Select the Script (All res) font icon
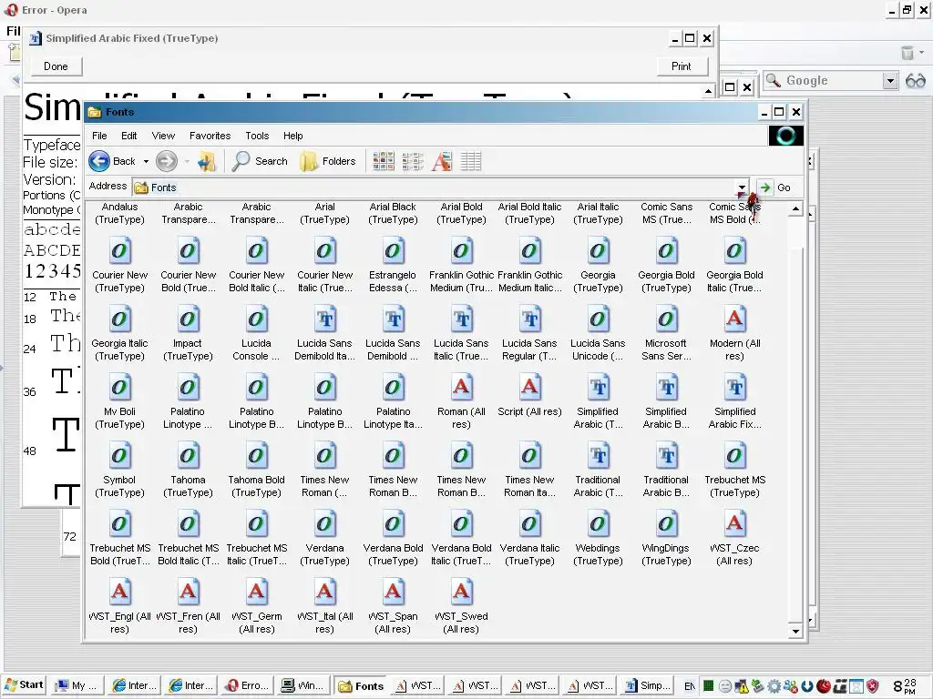The image size is (933, 699). 529,388
